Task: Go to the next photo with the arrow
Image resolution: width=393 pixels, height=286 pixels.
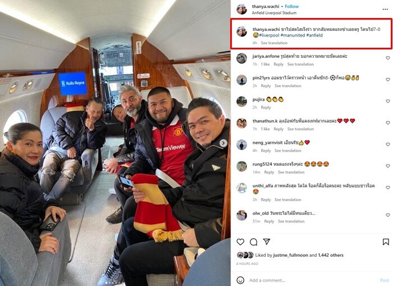Action: (223, 143)
